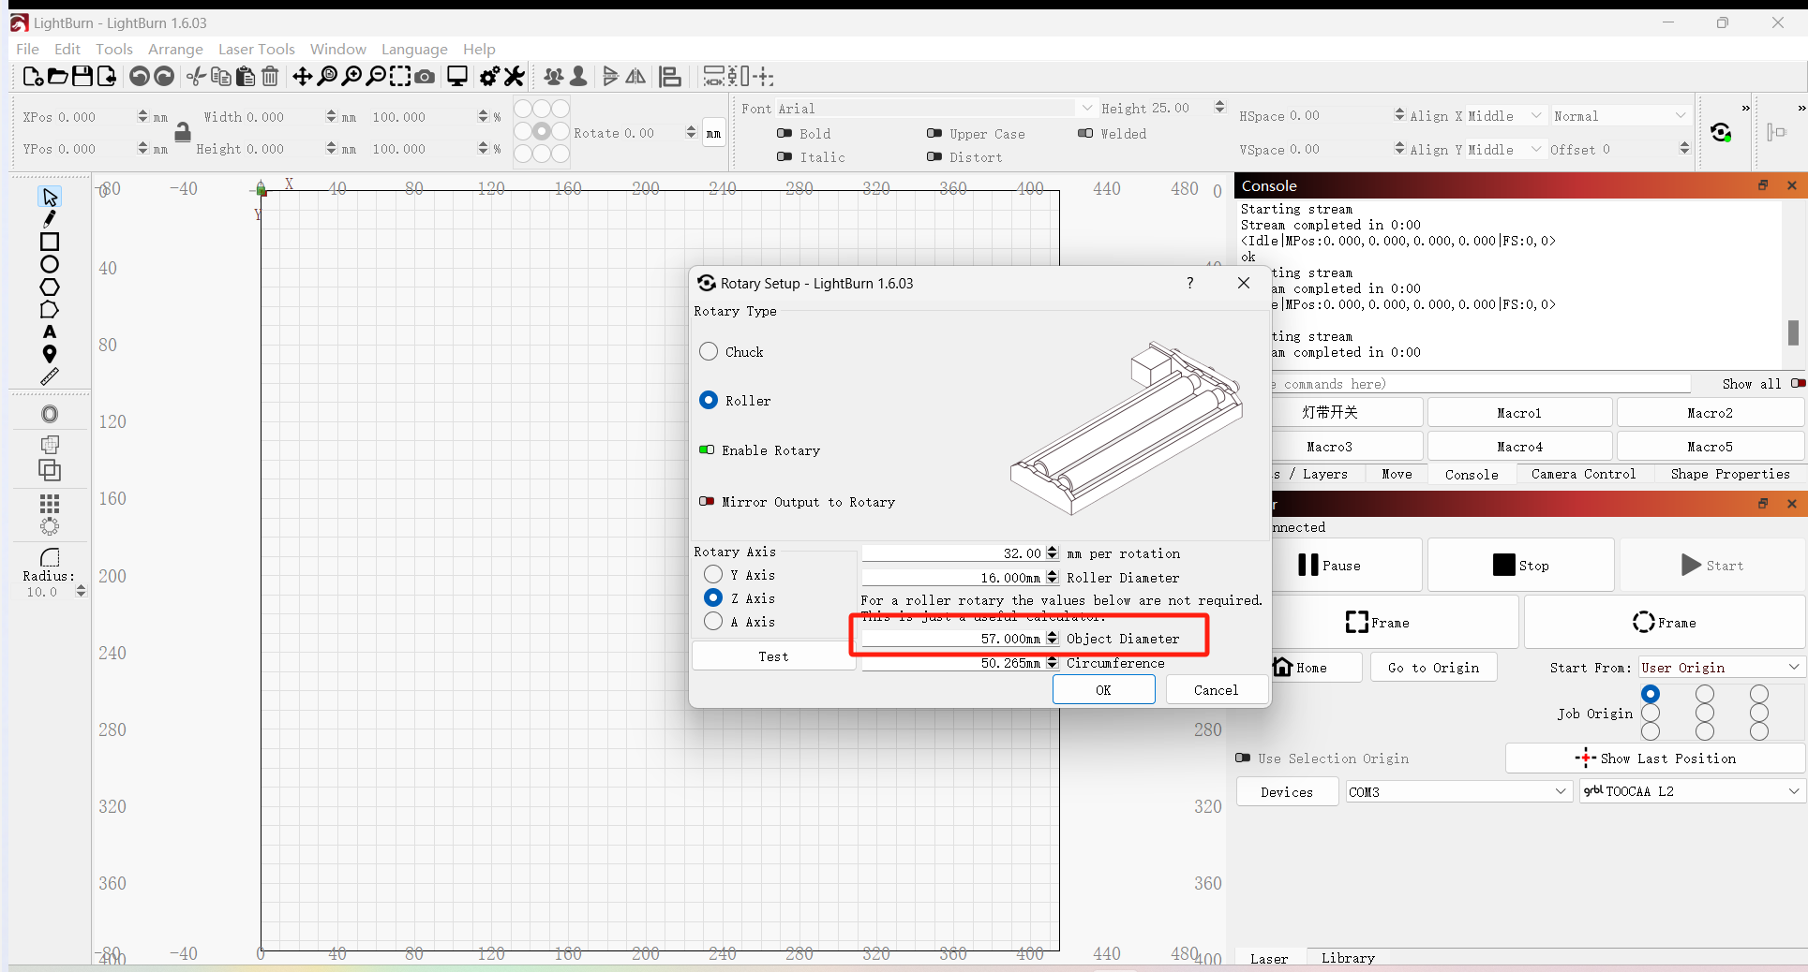The height and width of the screenshot is (972, 1808).
Task: Open a project with the folder icon
Action: (x=57, y=77)
